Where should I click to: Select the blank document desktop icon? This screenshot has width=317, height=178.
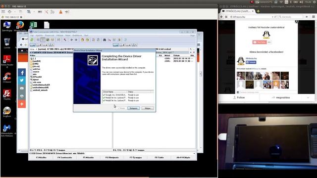(x=47, y=25)
